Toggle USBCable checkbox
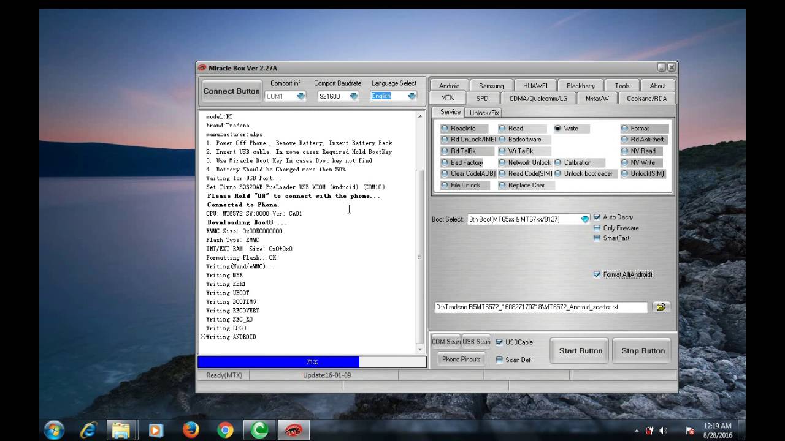The width and height of the screenshot is (785, 441). (499, 342)
